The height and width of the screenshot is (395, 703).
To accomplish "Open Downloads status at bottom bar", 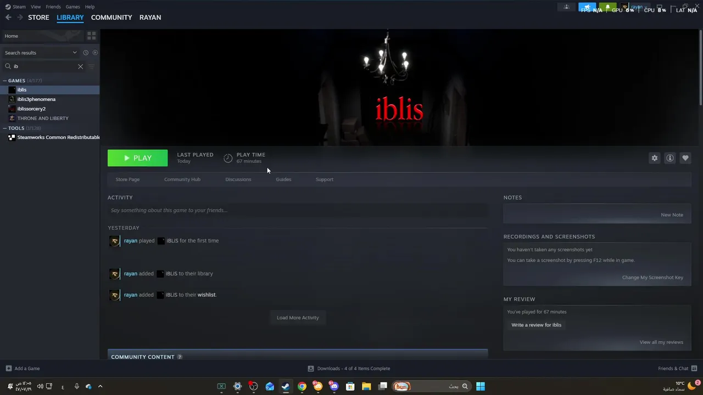I will (x=349, y=369).
